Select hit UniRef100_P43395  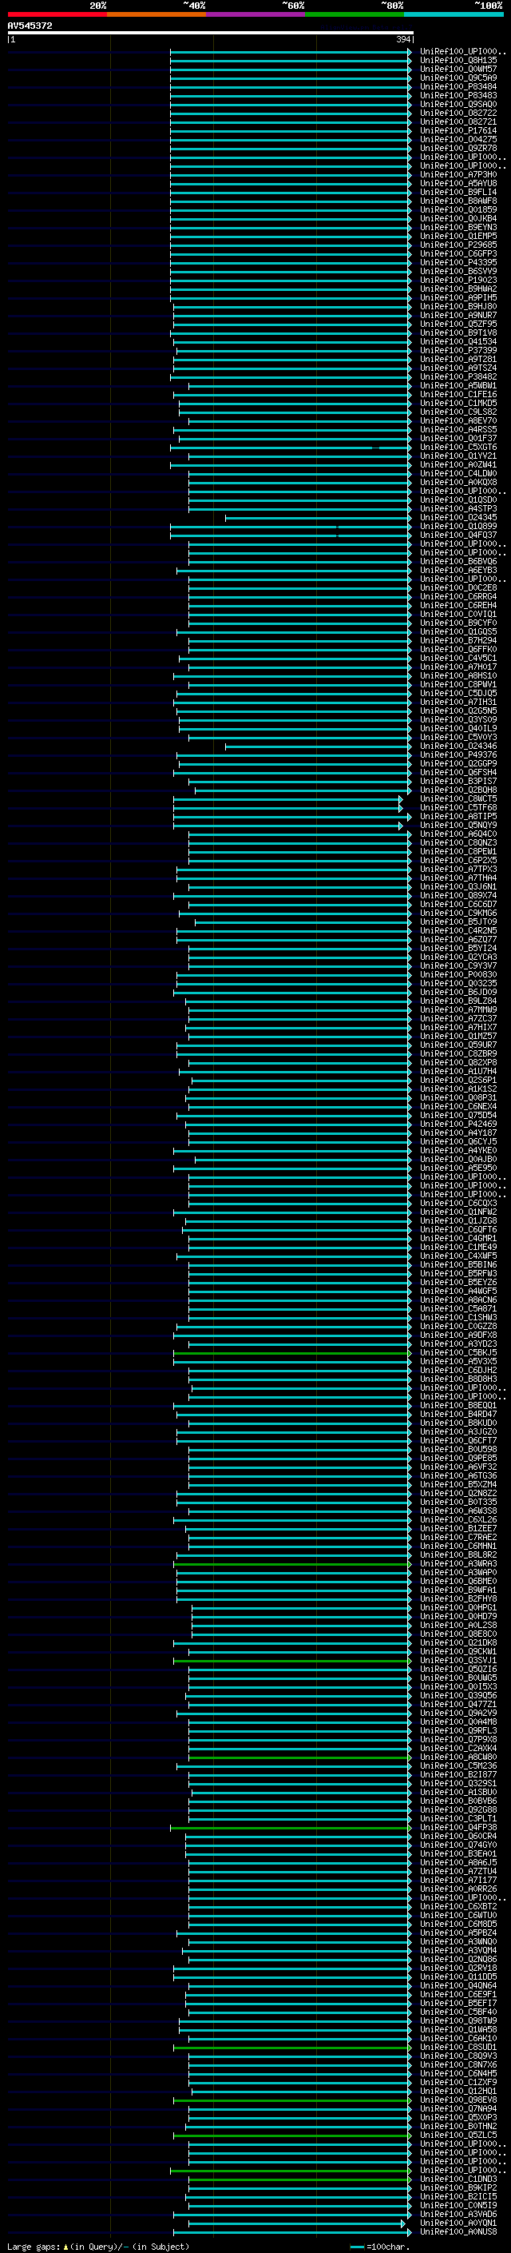458,262
